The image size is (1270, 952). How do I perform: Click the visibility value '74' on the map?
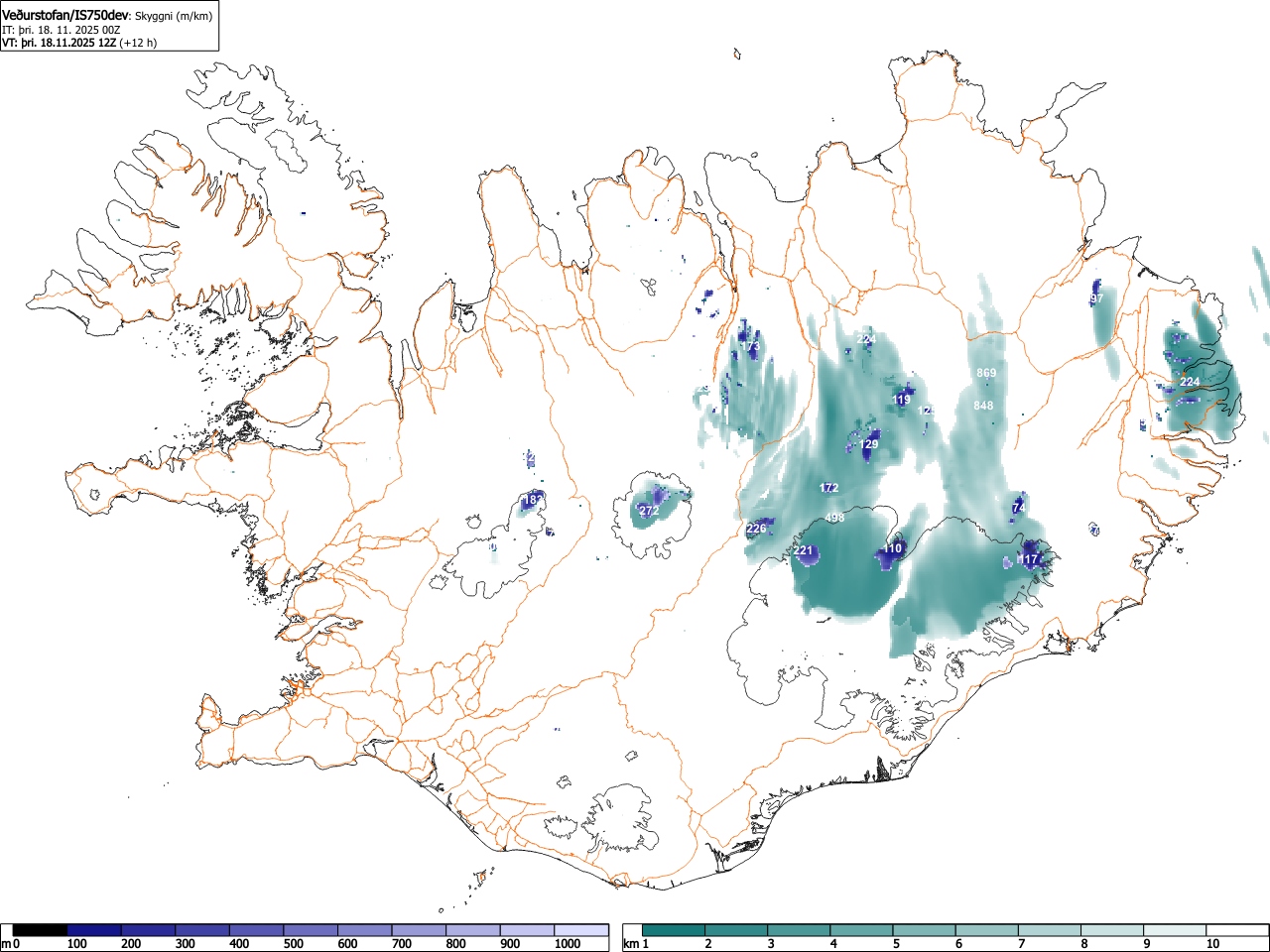(1018, 508)
